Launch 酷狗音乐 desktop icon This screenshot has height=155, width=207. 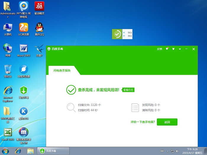(x=24, y=113)
